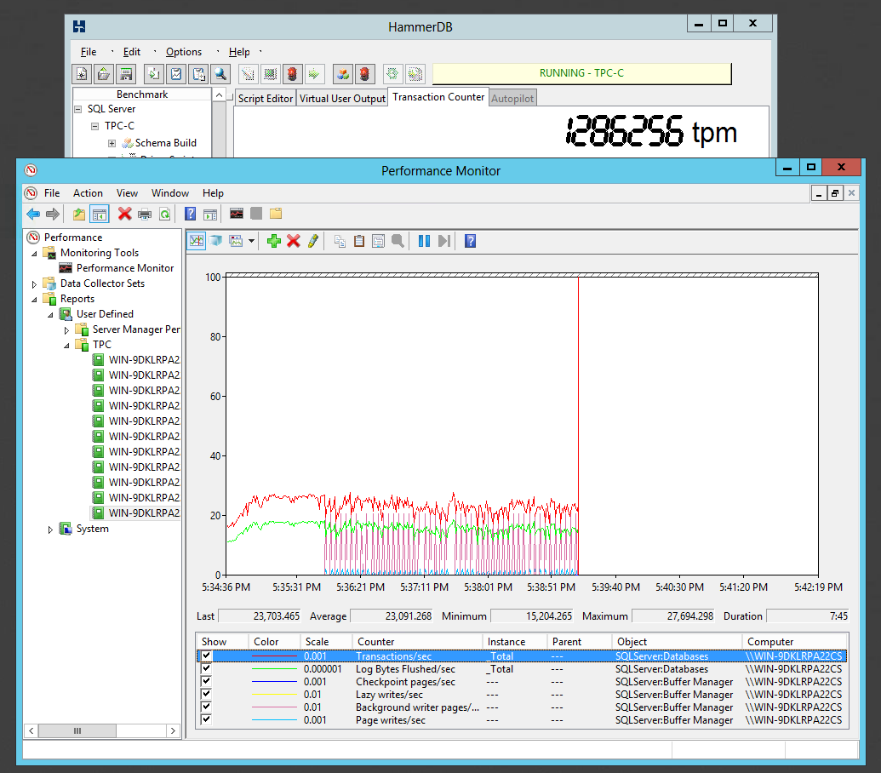This screenshot has width=881, height=773.
Task: Uncheck Show box for Lazy writes/sec
Action: pos(206,695)
